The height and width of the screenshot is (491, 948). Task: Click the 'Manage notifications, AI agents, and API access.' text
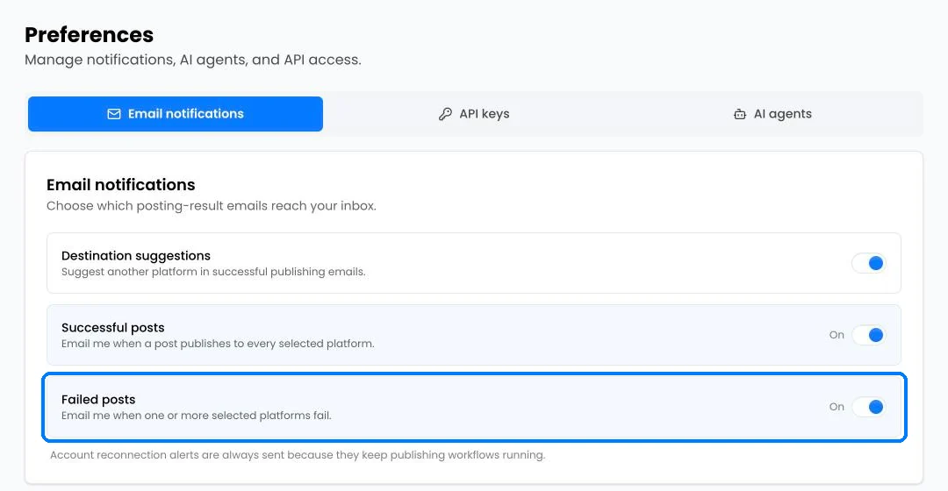193,60
